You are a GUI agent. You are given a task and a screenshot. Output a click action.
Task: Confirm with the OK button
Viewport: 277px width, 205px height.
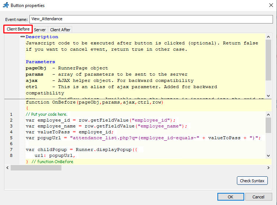230,197
